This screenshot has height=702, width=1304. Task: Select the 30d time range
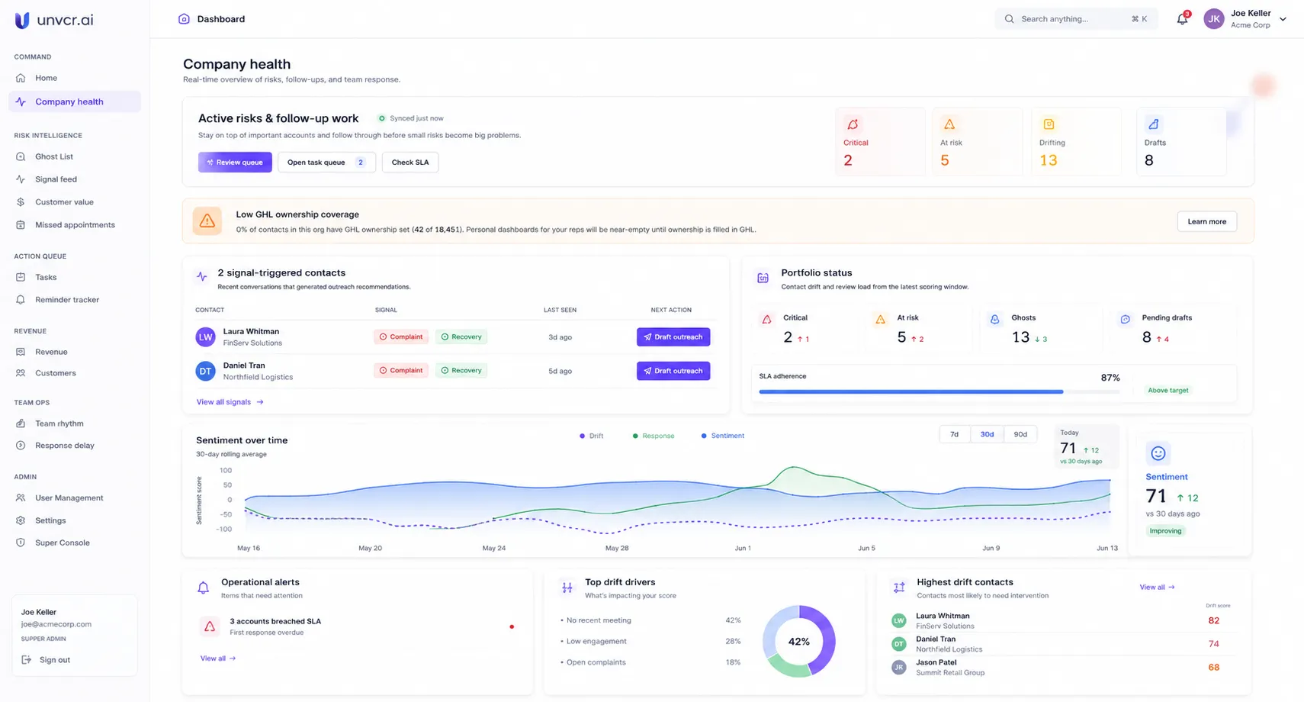[987, 434]
